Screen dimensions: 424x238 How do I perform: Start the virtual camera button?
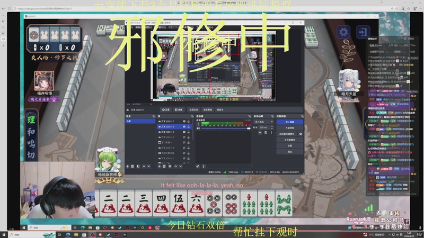[287, 134]
